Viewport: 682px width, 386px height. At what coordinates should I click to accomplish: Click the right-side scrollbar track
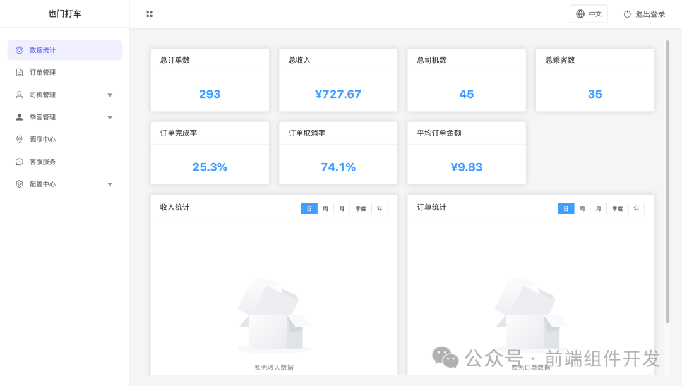(667, 190)
